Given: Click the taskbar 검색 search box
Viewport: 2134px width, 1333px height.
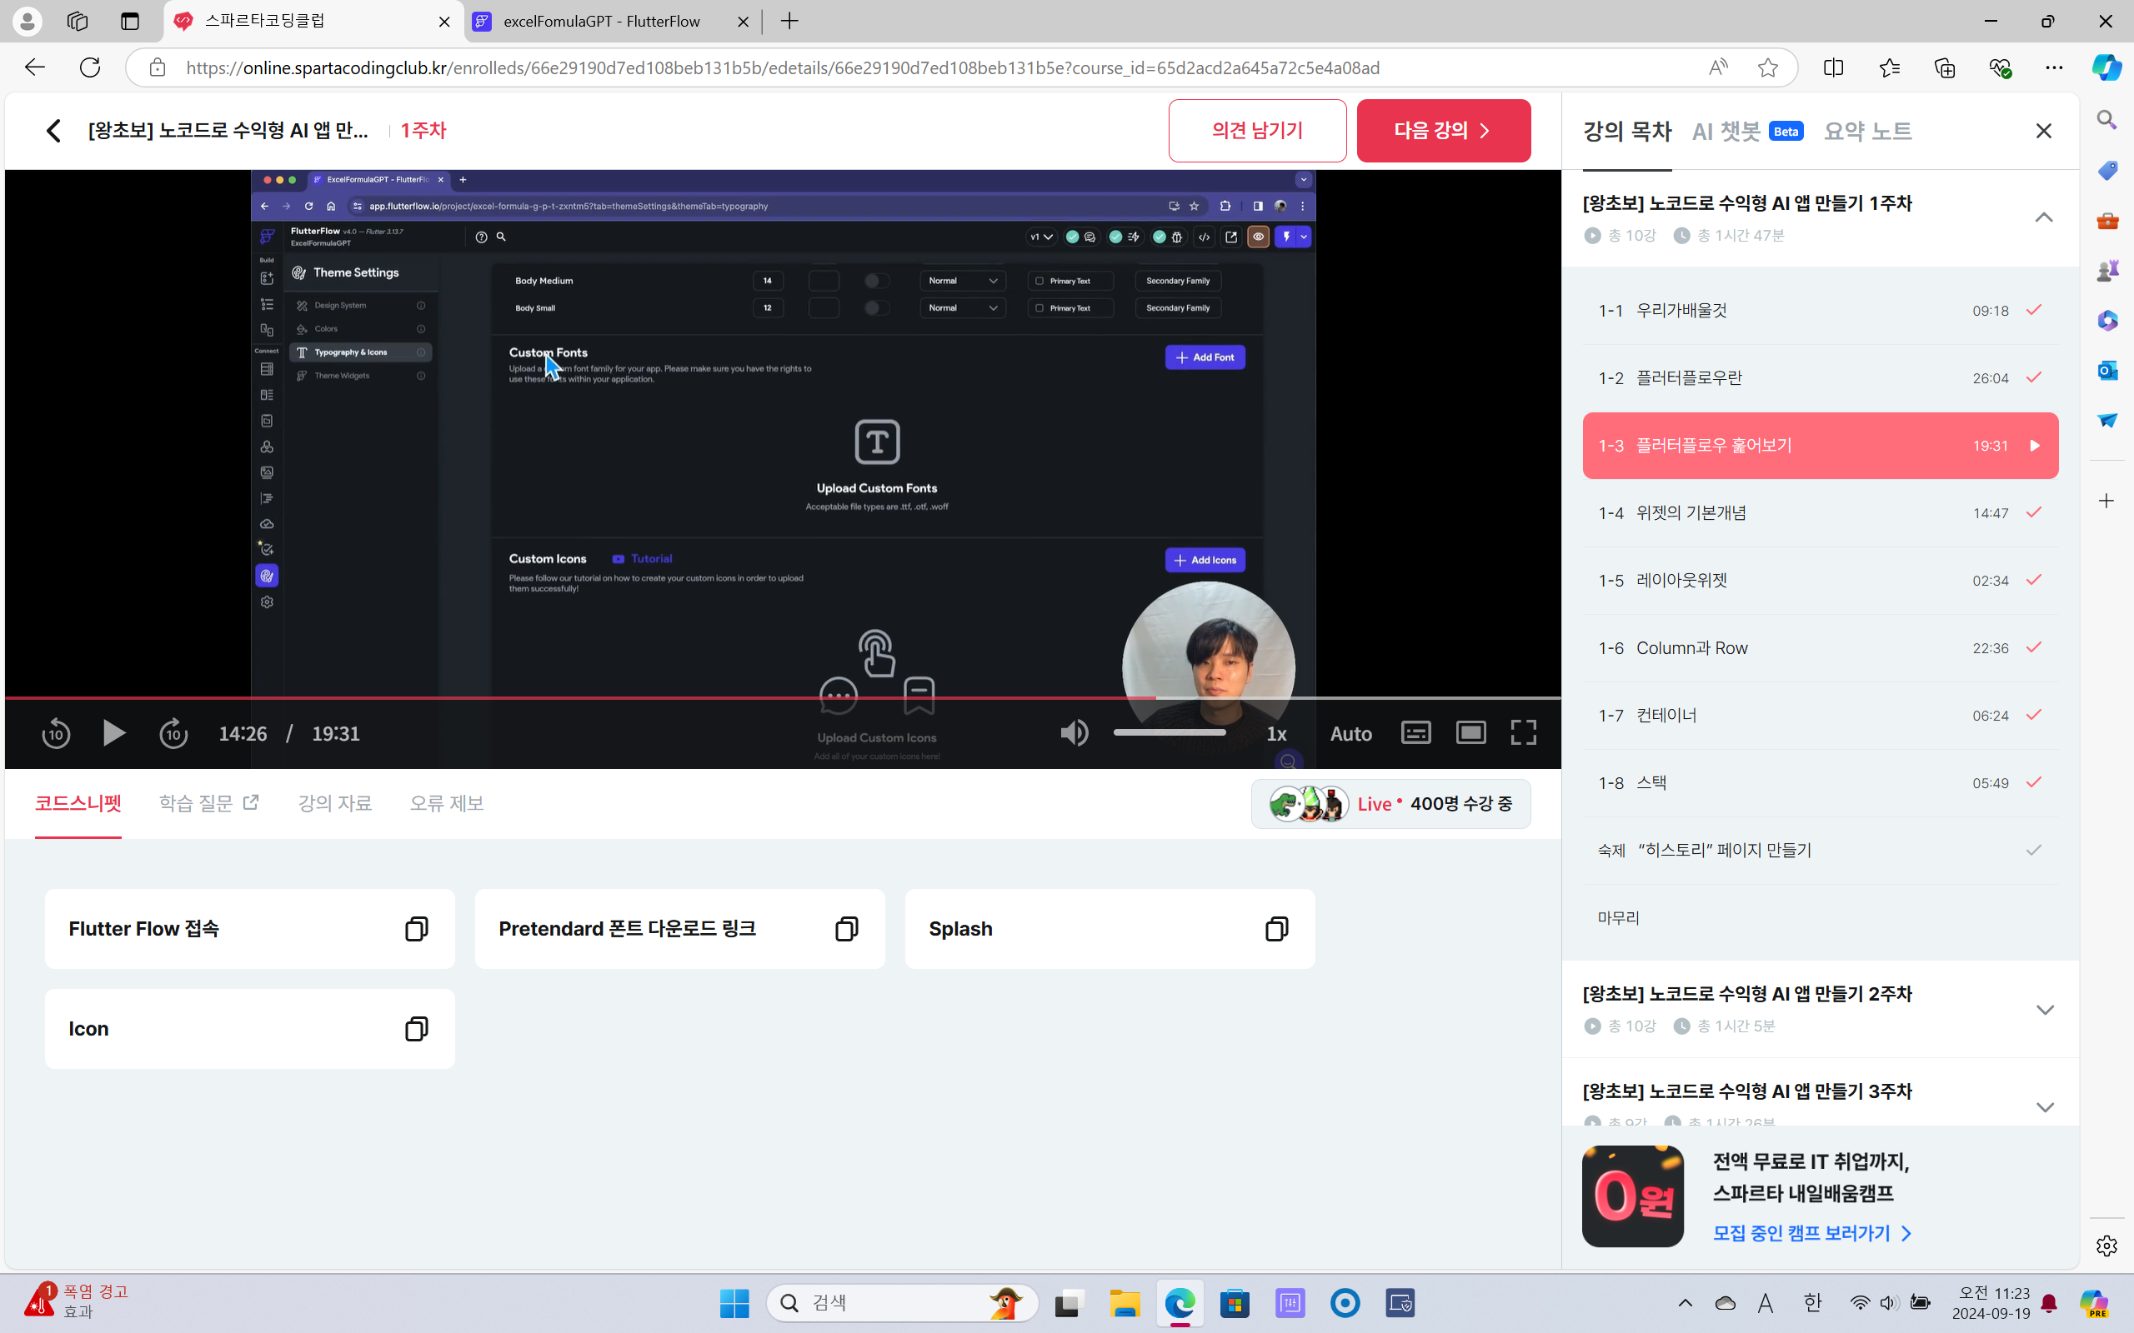Looking at the screenshot, I should 902,1303.
